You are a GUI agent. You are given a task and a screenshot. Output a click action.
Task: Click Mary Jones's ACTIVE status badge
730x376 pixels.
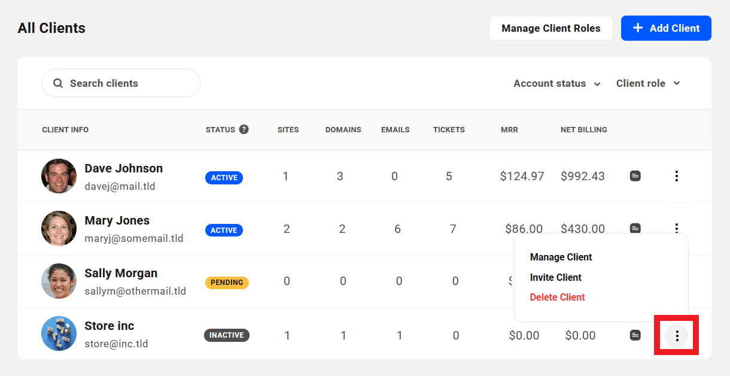tap(224, 230)
